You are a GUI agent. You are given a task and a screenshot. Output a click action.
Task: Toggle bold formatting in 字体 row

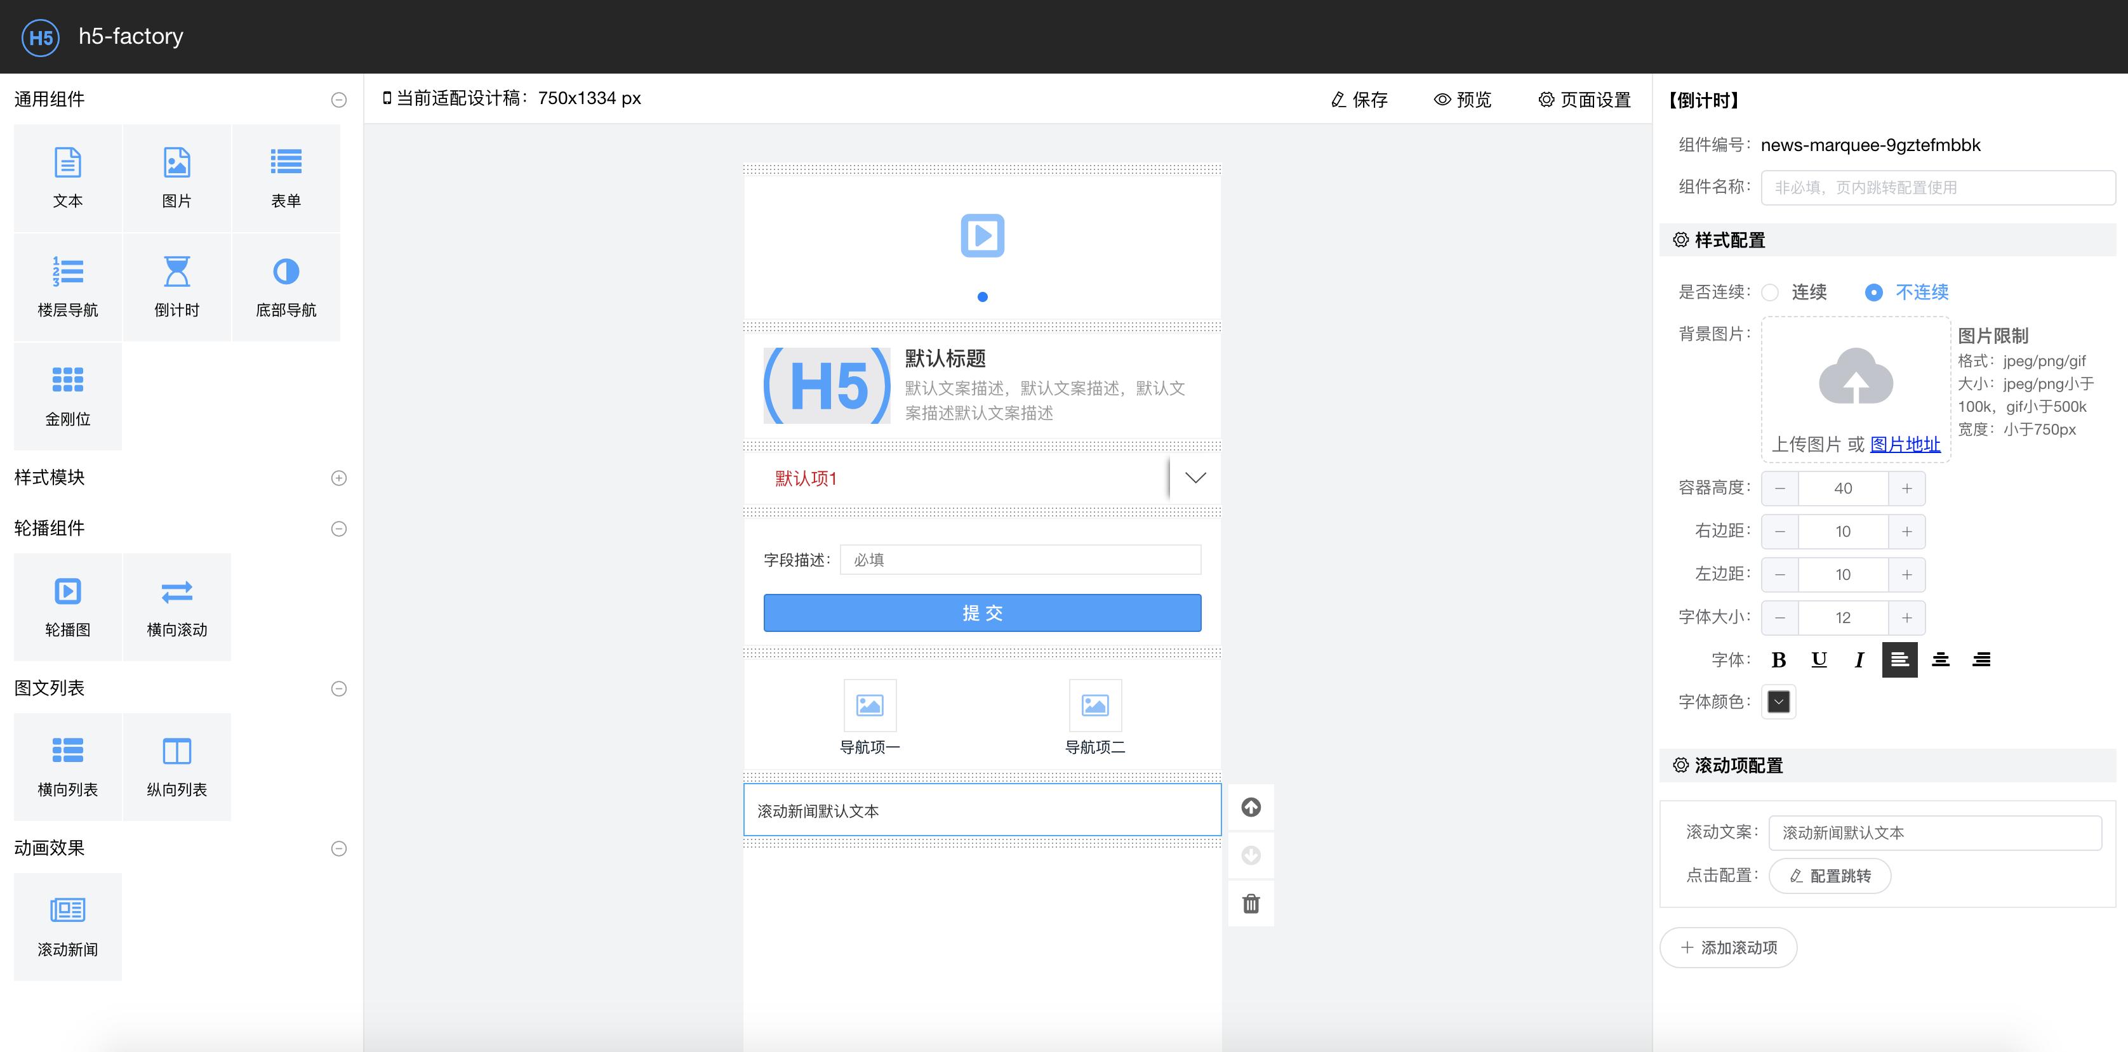point(1779,660)
